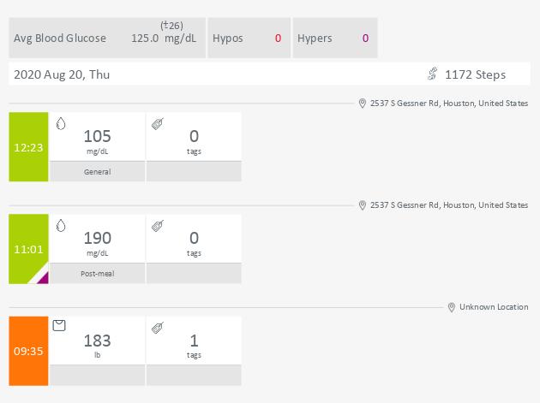Click the tag icon in the 12:23 entry

click(158, 124)
